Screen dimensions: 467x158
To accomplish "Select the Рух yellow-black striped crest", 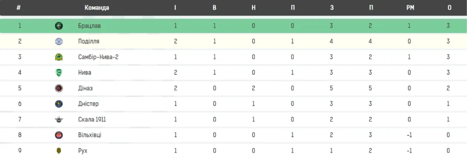I will (x=59, y=151).
